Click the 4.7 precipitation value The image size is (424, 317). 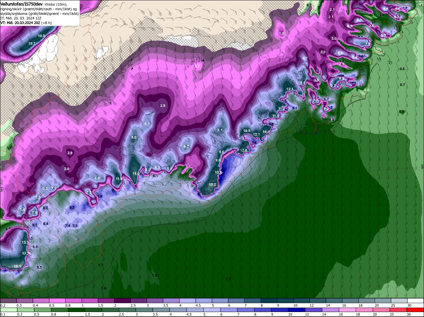pyautogui.click(x=305, y=58)
